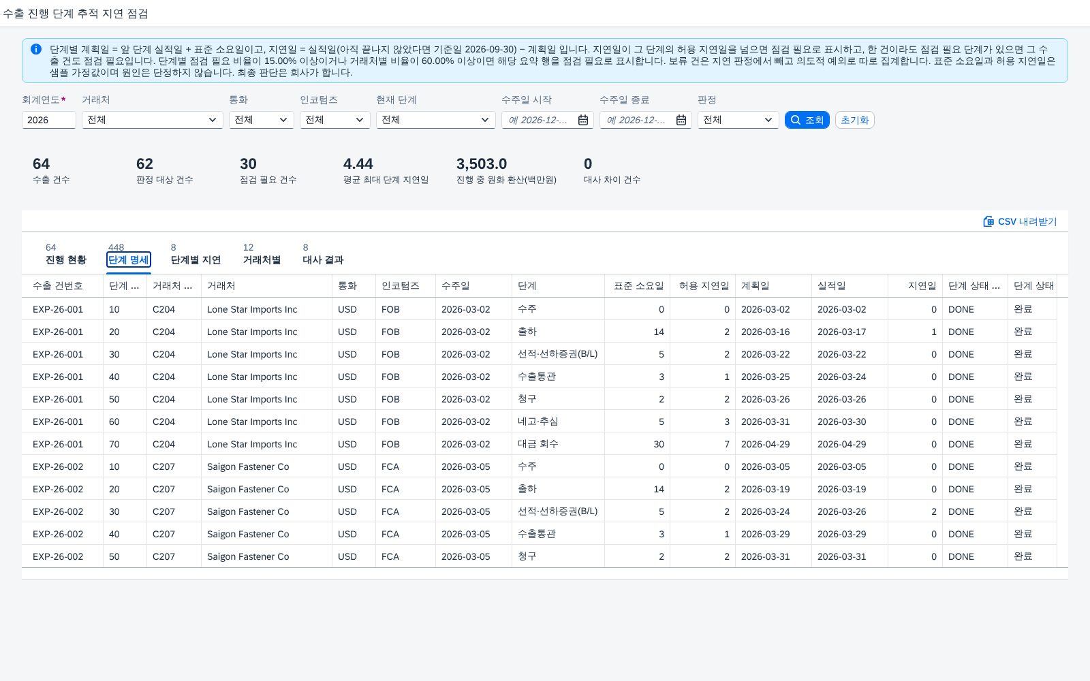The width and height of the screenshot is (1090, 681).
Task: Click the CSV 내려받기 download icon
Action: [988, 221]
